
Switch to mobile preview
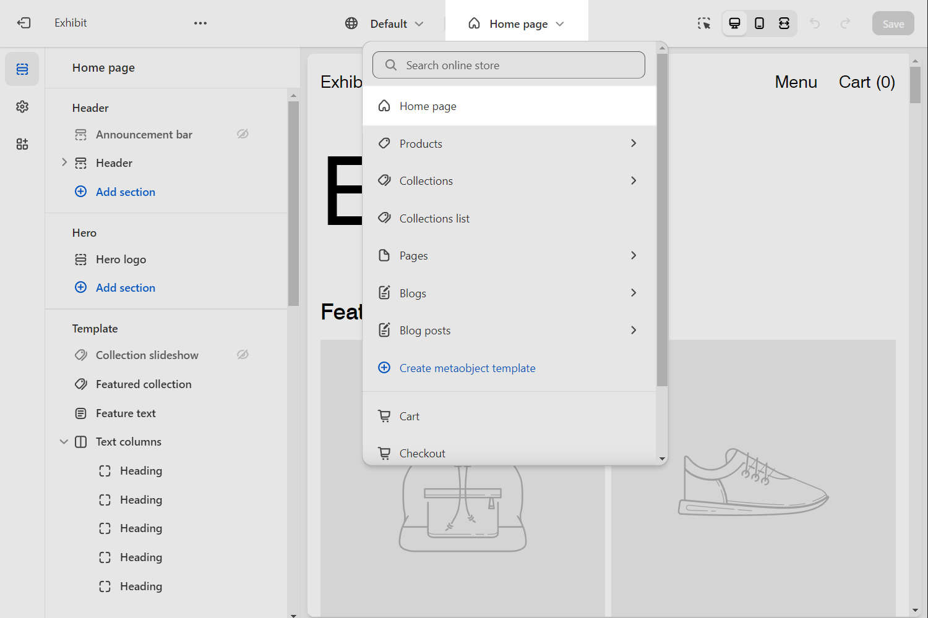759,23
